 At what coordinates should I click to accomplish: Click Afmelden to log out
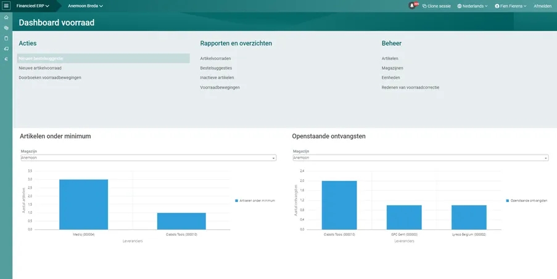(542, 6)
